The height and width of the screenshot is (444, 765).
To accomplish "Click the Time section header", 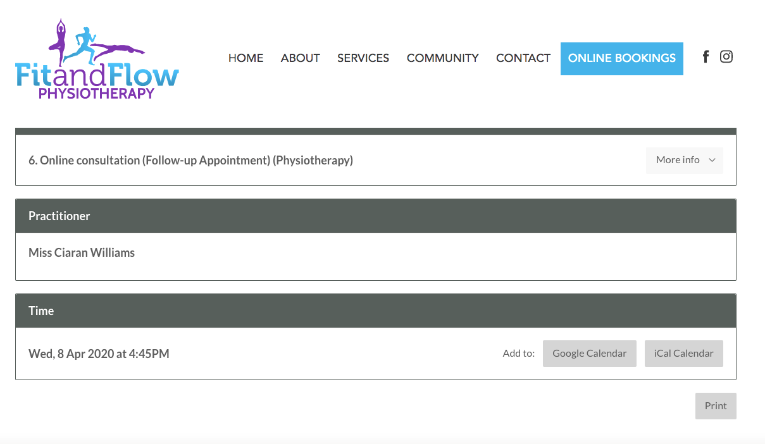I will click(41, 311).
